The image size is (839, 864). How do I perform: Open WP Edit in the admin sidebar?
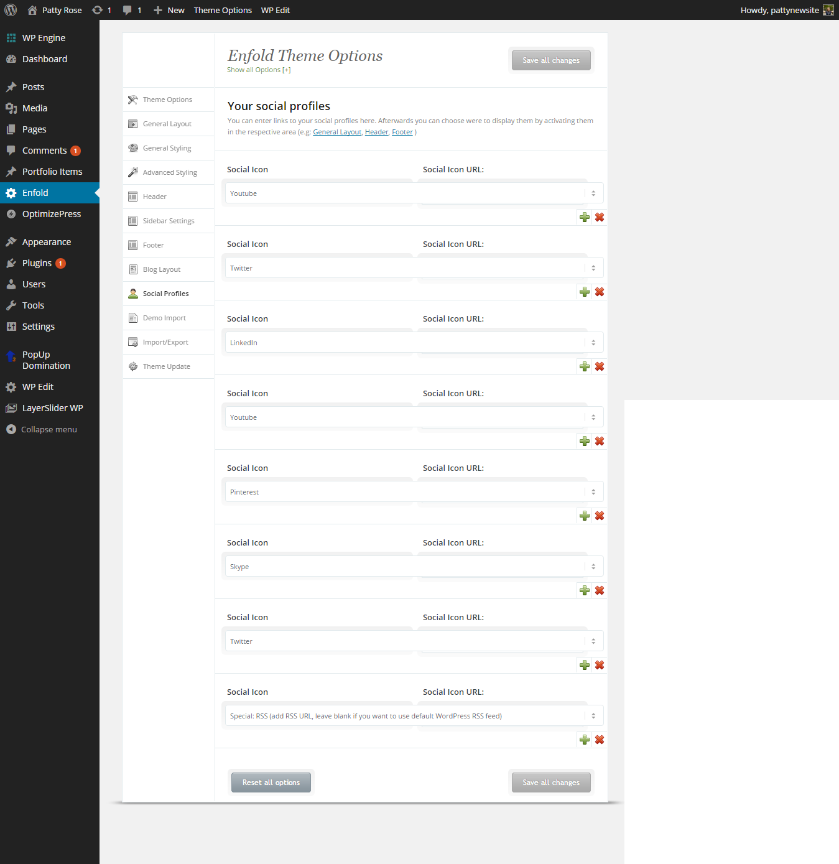tap(50, 387)
